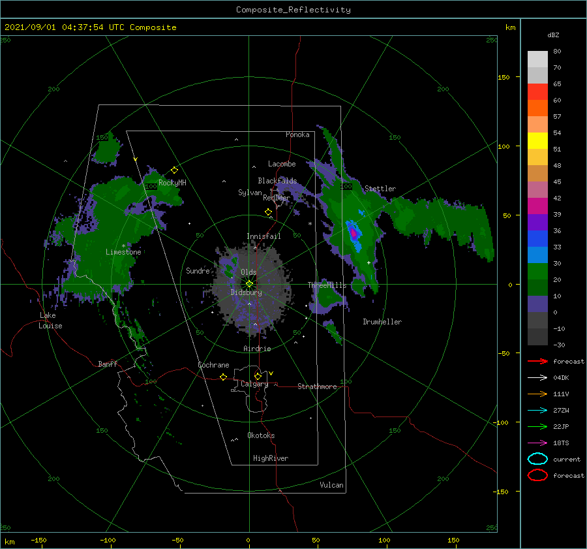Click the cyan current ellipse icon

point(537,459)
